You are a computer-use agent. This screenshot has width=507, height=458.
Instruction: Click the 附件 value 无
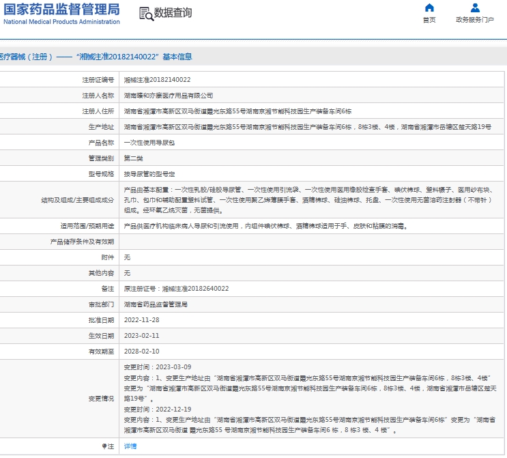127,257
